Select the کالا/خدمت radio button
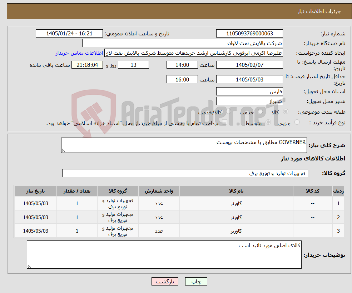The width and height of the screenshot is (352, 293). click(x=228, y=111)
